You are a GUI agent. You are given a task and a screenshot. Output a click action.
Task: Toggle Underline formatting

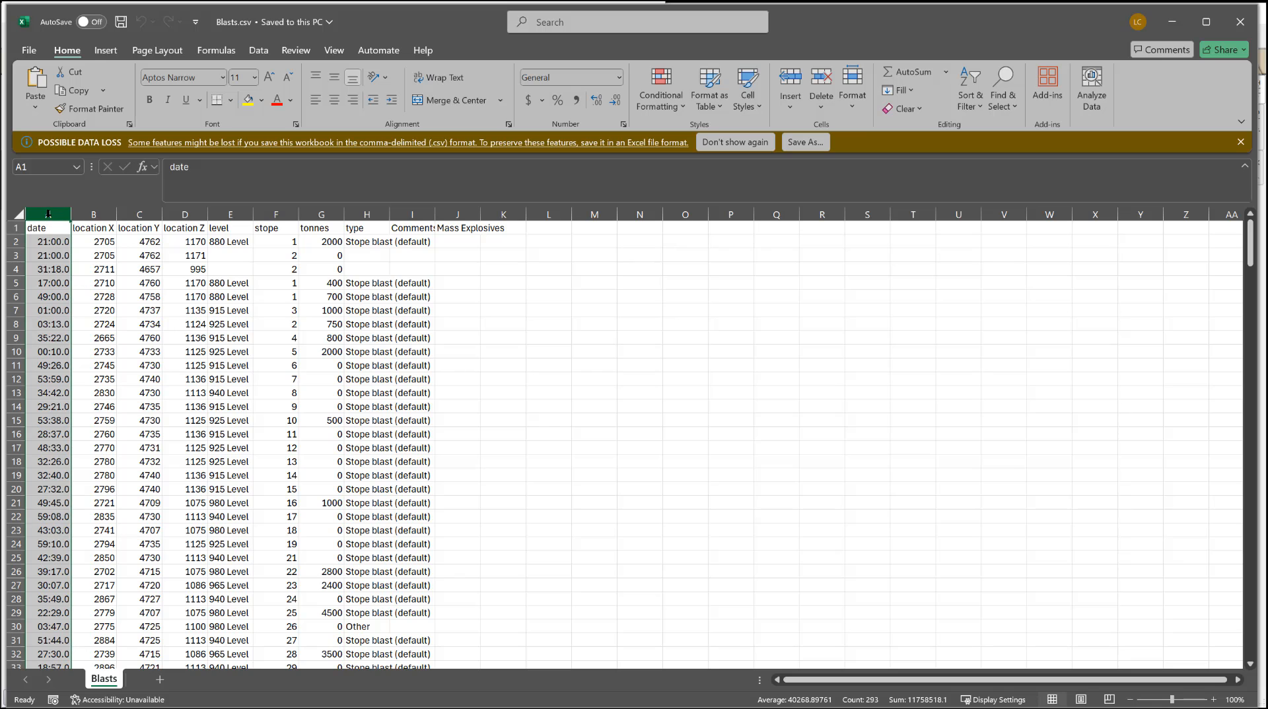click(186, 100)
